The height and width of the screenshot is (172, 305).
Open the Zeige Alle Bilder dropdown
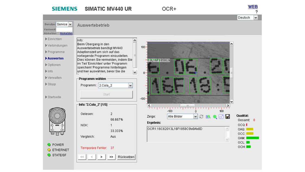click(195, 116)
